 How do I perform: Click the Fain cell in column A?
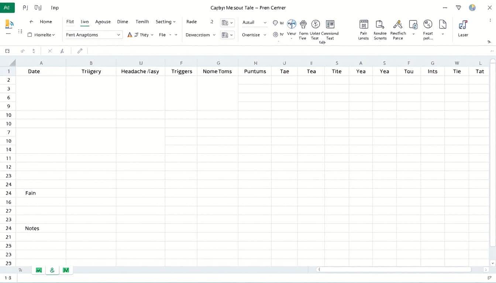tap(41, 193)
